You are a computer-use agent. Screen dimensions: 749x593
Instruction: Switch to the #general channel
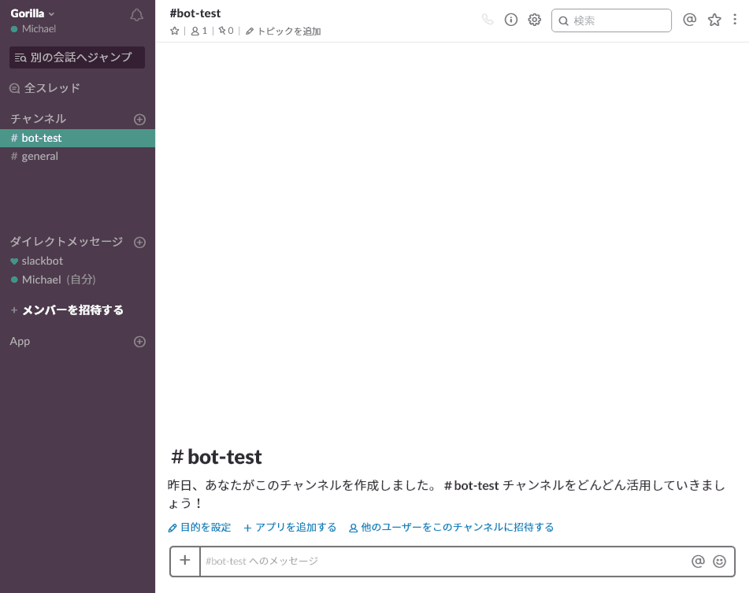pos(39,156)
